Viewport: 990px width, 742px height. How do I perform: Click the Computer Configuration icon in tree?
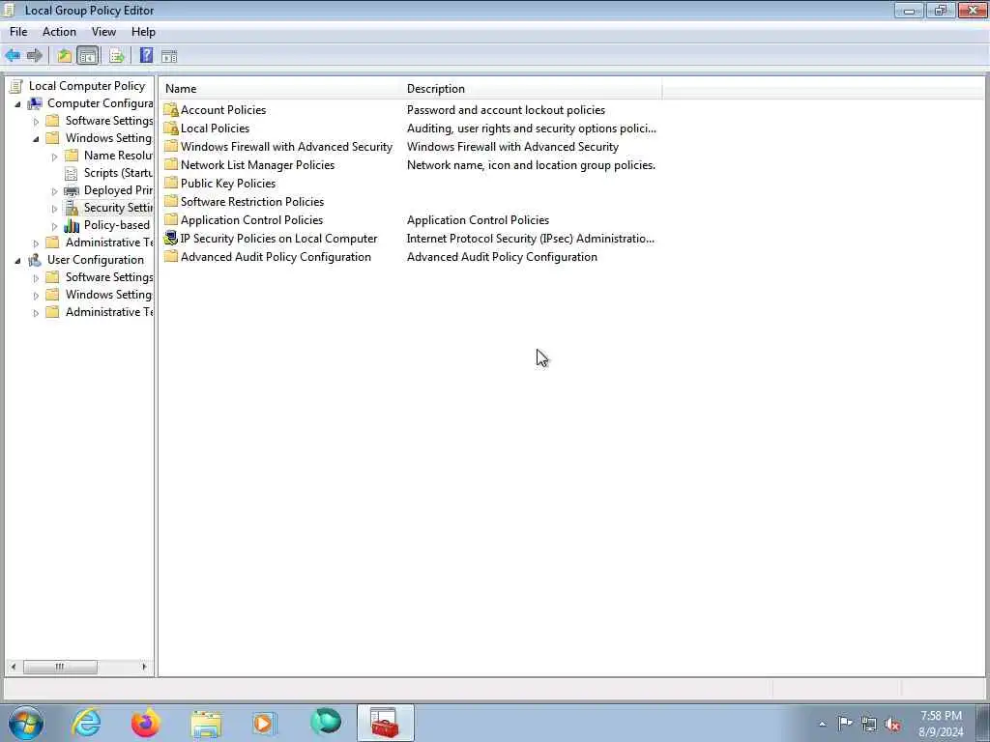coord(35,103)
